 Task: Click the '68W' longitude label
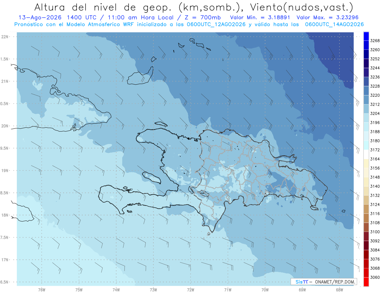click(339, 290)
